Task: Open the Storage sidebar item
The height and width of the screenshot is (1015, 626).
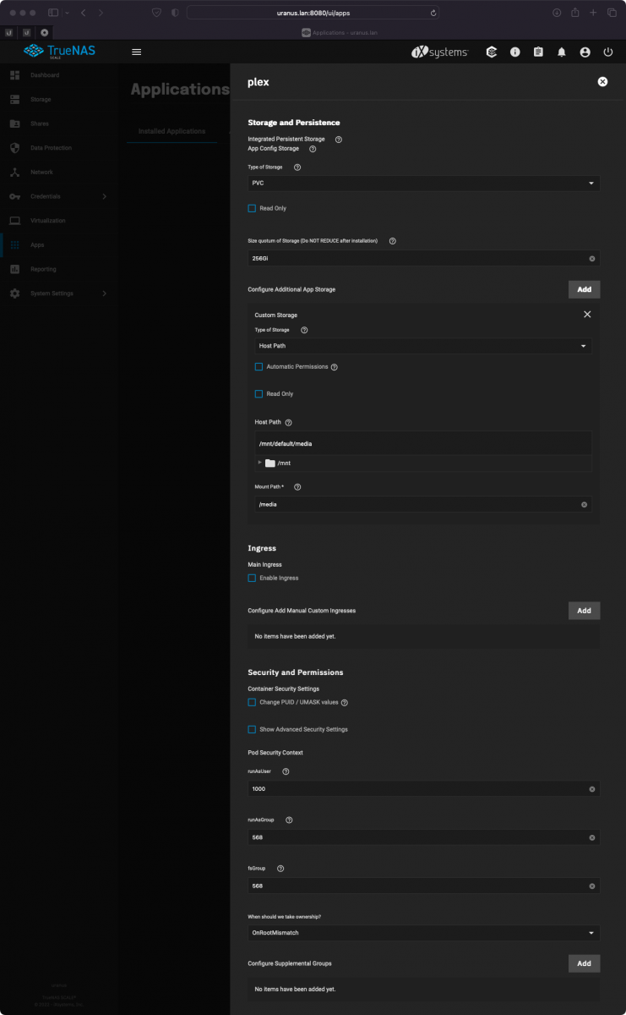Action: [41, 100]
